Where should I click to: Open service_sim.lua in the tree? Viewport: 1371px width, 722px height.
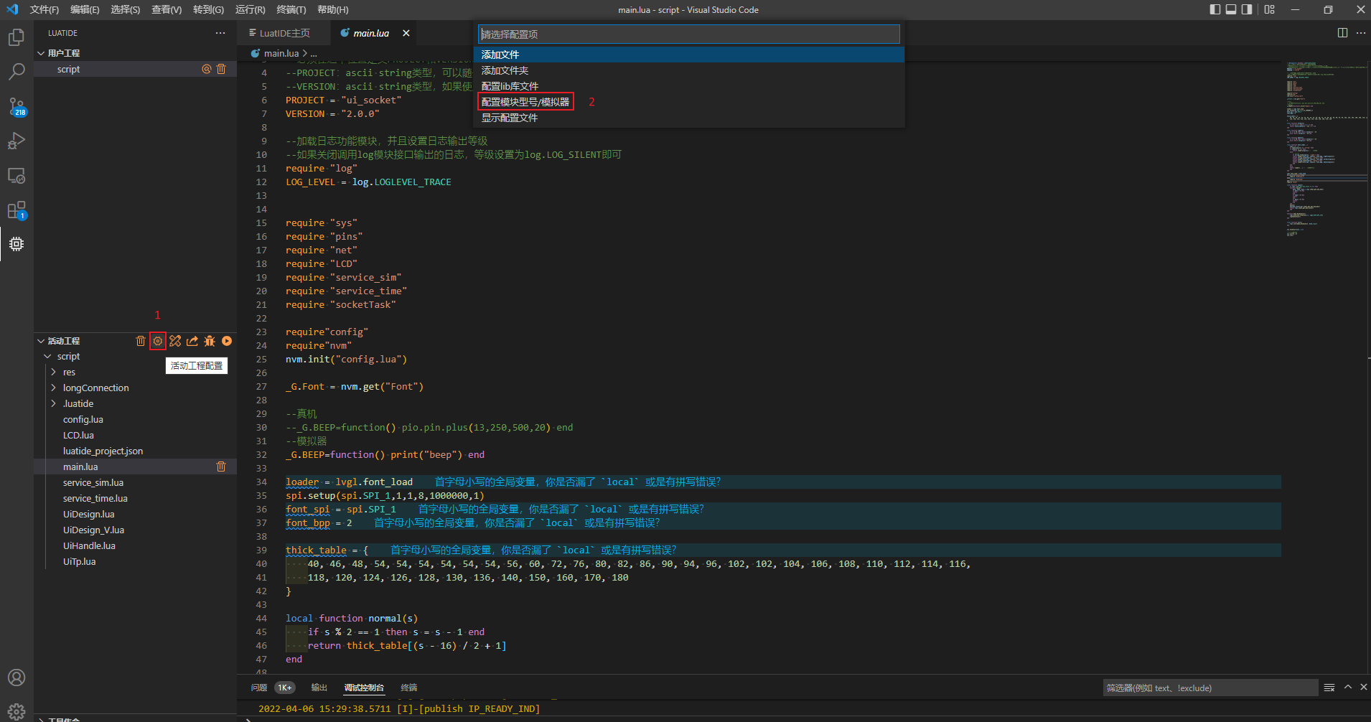[x=93, y=482]
